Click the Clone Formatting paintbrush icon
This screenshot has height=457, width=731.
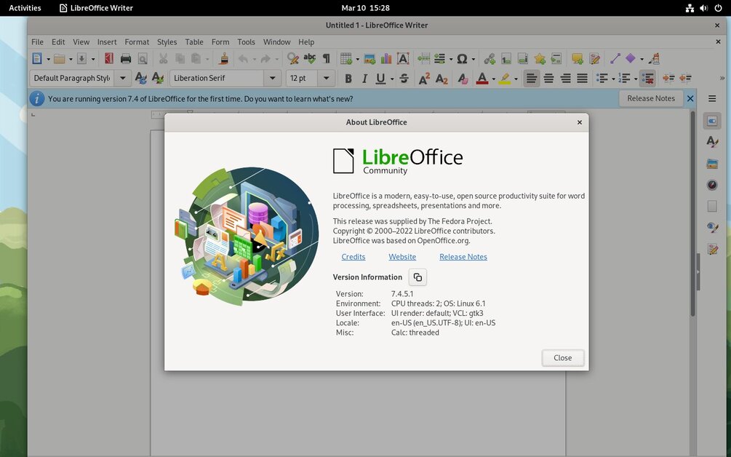(x=224, y=59)
